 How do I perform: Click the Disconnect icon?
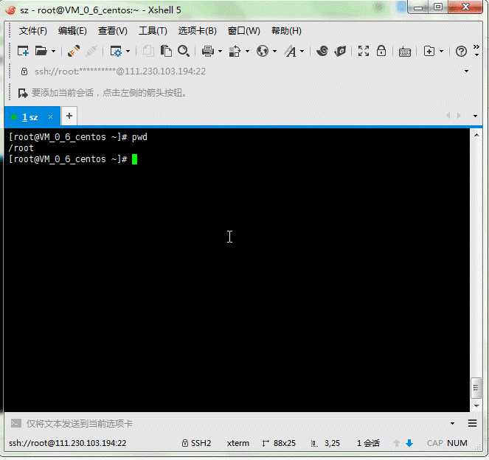(91, 51)
